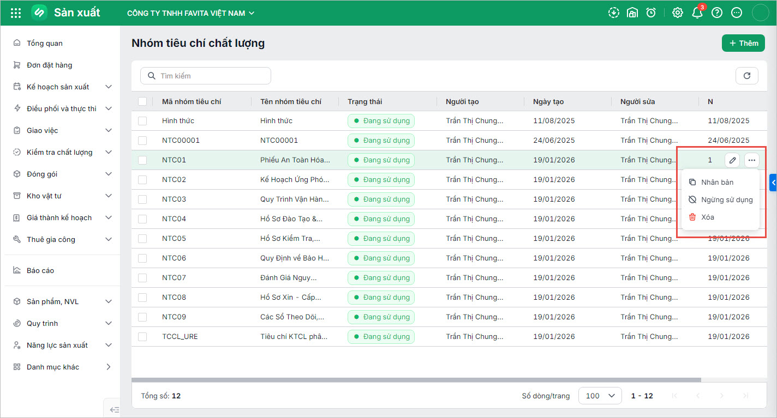
Task: Sort by Ngày tạo column header
Action: [x=548, y=101]
